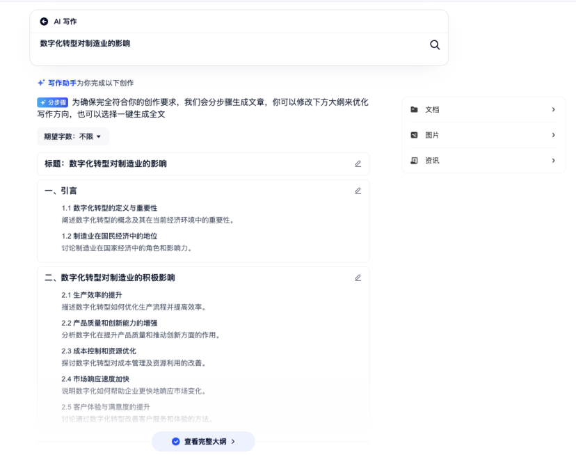Screen dimensions: 576x455
Task: Click 讨论制造业在国家经济中的角色和影响力 line
Action: click(x=127, y=248)
